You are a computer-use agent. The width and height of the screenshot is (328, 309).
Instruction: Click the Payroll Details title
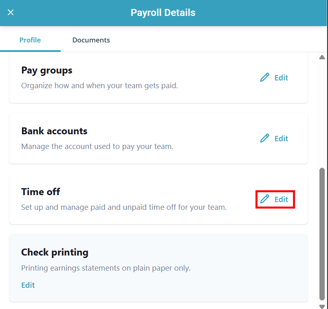(163, 13)
